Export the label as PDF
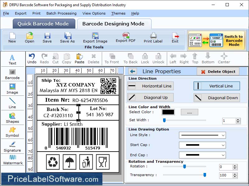Screen dimensions: 249x186 click(x=125, y=38)
